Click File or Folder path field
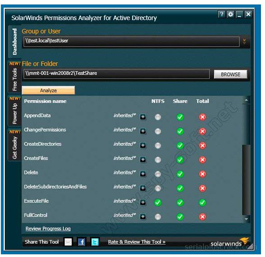Screen dimensions: 265x257 click(x=117, y=73)
